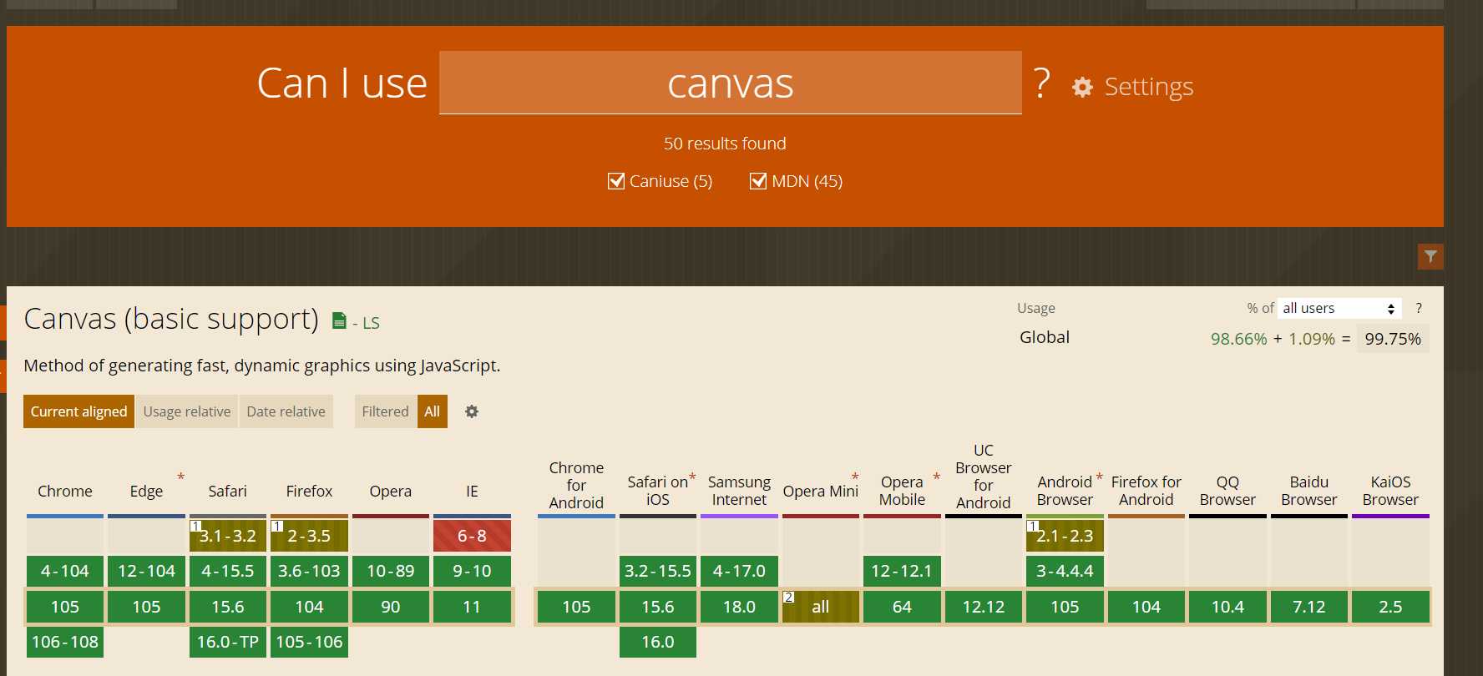Select the Samsung Internet 4-17.0 cell
The image size is (1483, 676).
tap(739, 571)
